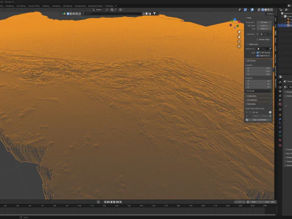The height and width of the screenshot is (219, 292).
Task: Switch to material preview shading
Action: [x=269, y=10]
